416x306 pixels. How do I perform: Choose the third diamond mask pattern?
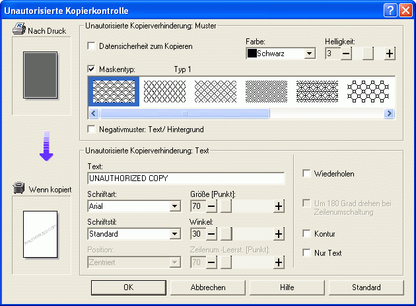click(x=215, y=91)
